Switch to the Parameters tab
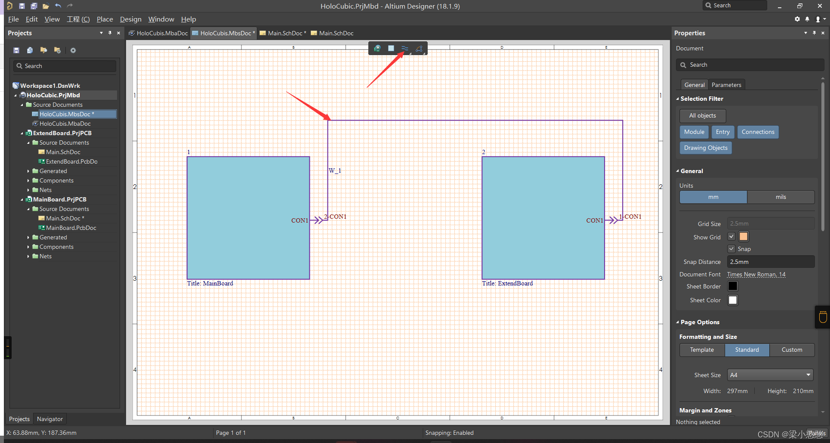830x443 pixels. pos(726,85)
